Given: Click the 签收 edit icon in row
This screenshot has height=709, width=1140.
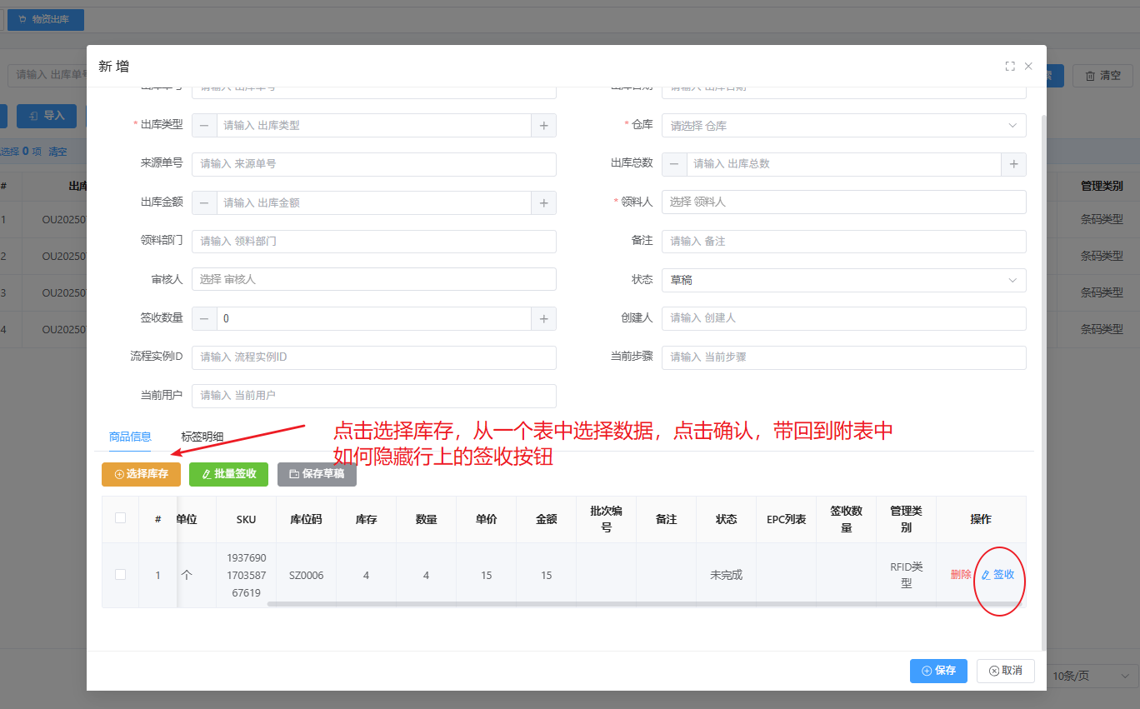Looking at the screenshot, I should [x=987, y=575].
